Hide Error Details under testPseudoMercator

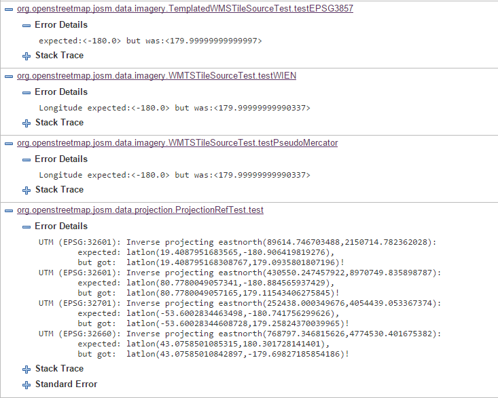(x=26, y=159)
